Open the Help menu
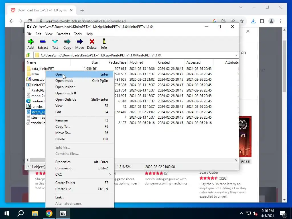This screenshot has width=292, height=219. pyautogui.click(x=89, y=34)
